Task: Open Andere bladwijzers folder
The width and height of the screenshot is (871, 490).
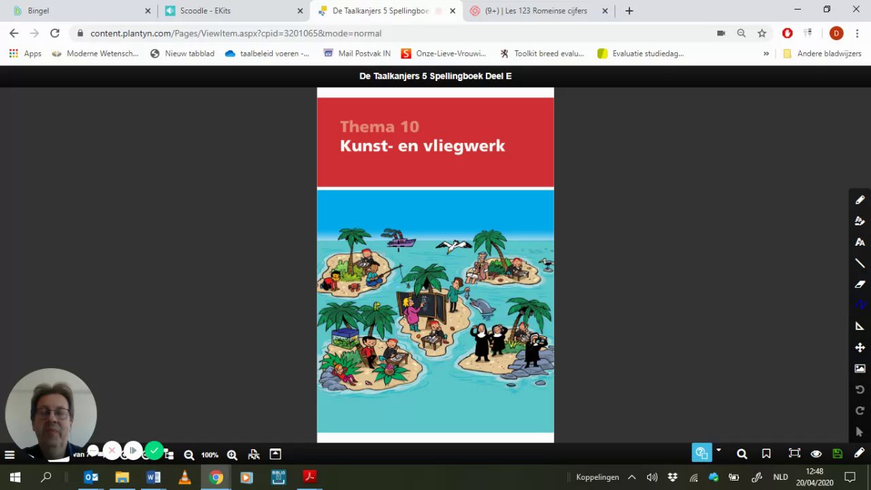Action: 822,53
